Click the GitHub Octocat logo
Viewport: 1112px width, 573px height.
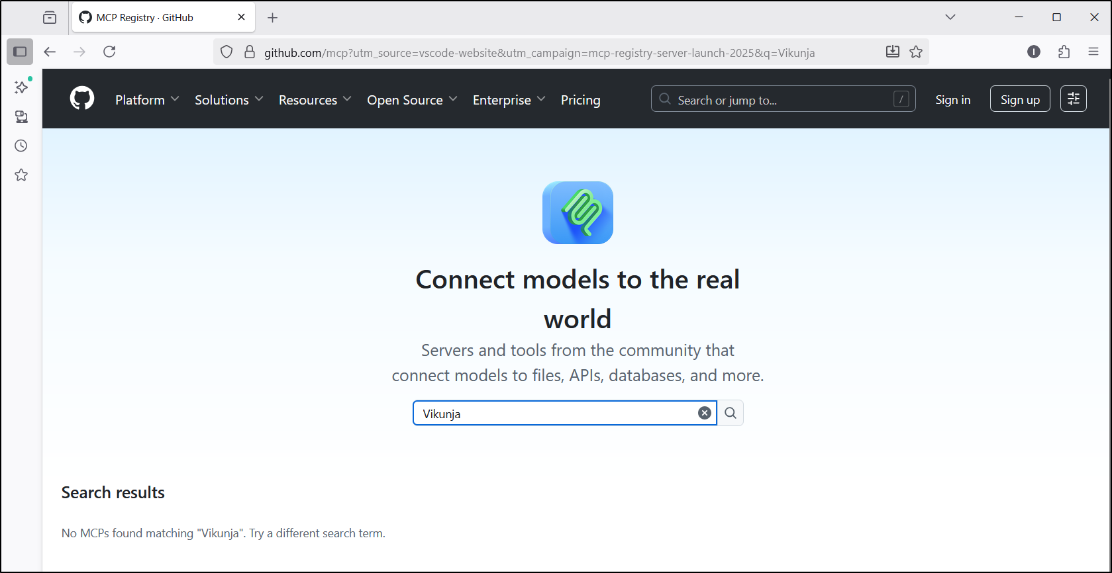click(82, 99)
